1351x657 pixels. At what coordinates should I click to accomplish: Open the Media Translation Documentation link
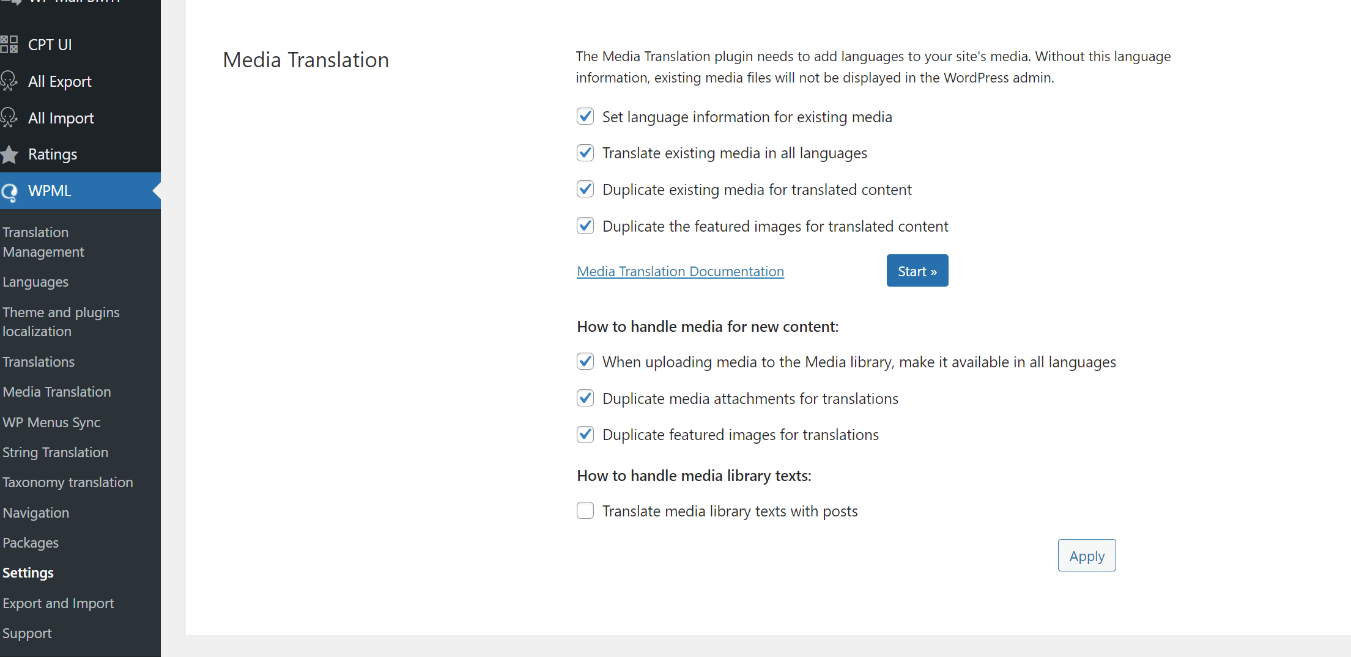pyautogui.click(x=680, y=271)
